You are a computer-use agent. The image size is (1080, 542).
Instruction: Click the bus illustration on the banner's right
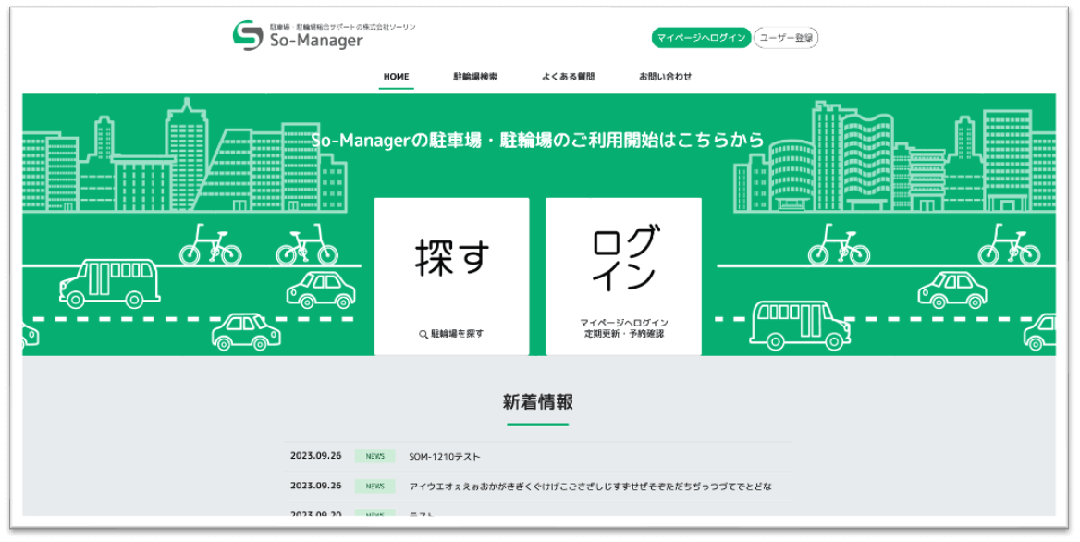(x=800, y=322)
